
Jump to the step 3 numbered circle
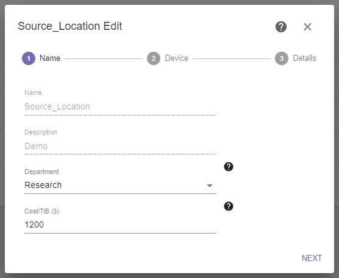282,58
